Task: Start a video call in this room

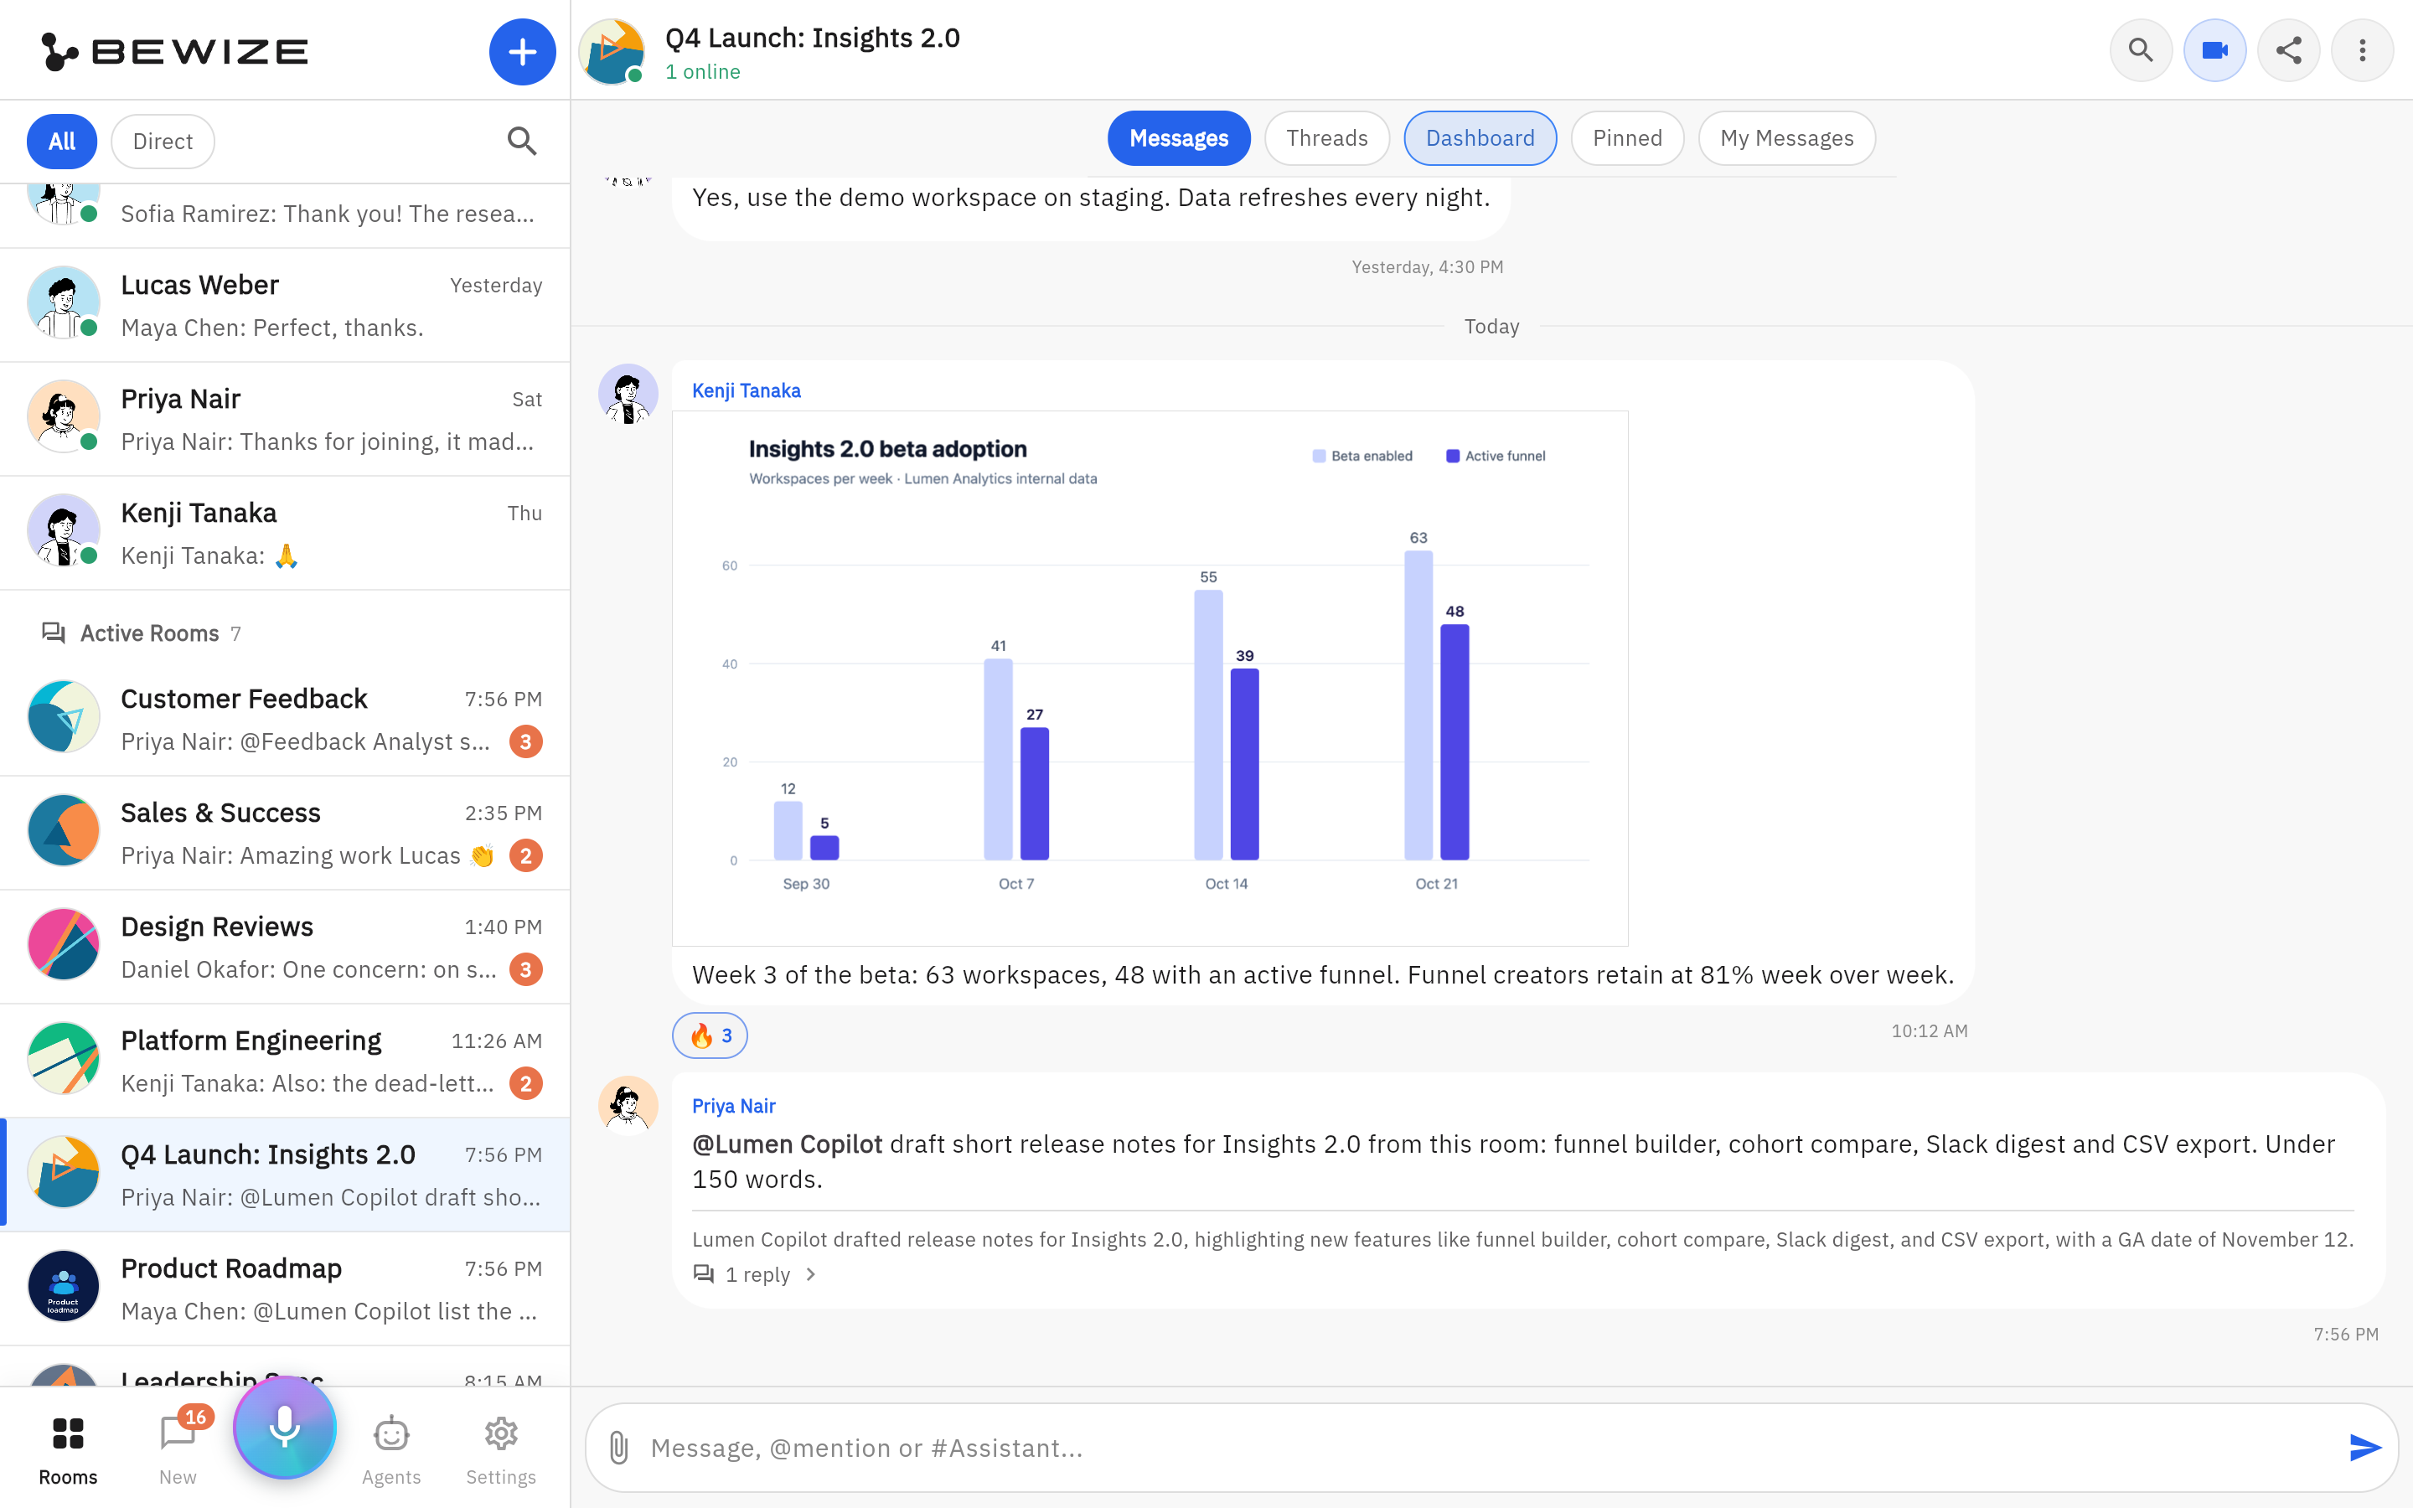Action: (x=2214, y=50)
